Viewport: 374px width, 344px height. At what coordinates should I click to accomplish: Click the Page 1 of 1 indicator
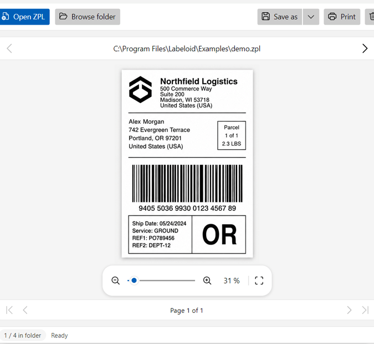187,310
